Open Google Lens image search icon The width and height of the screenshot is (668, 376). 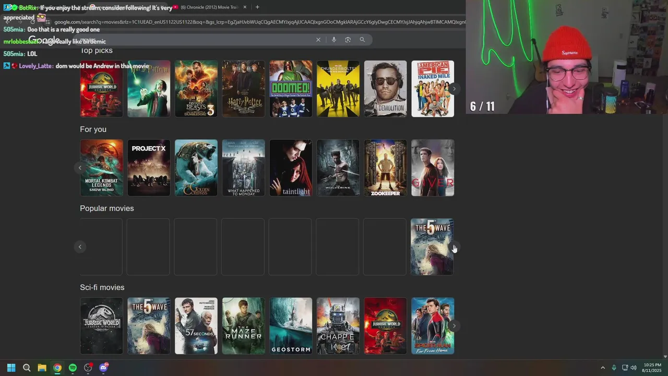coord(348,40)
